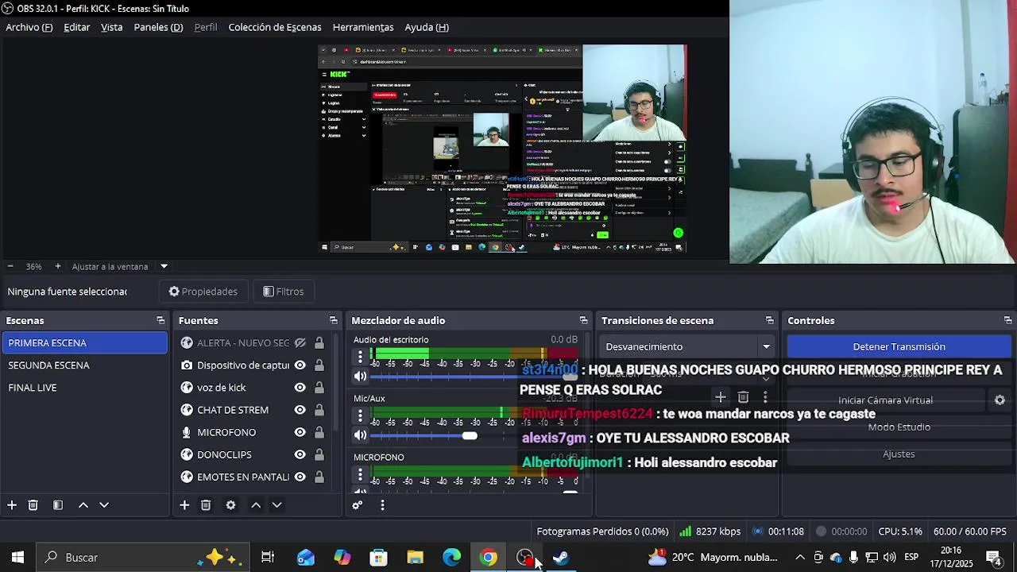Move source up in Fuentes list
1017x572 pixels.
coord(256,505)
